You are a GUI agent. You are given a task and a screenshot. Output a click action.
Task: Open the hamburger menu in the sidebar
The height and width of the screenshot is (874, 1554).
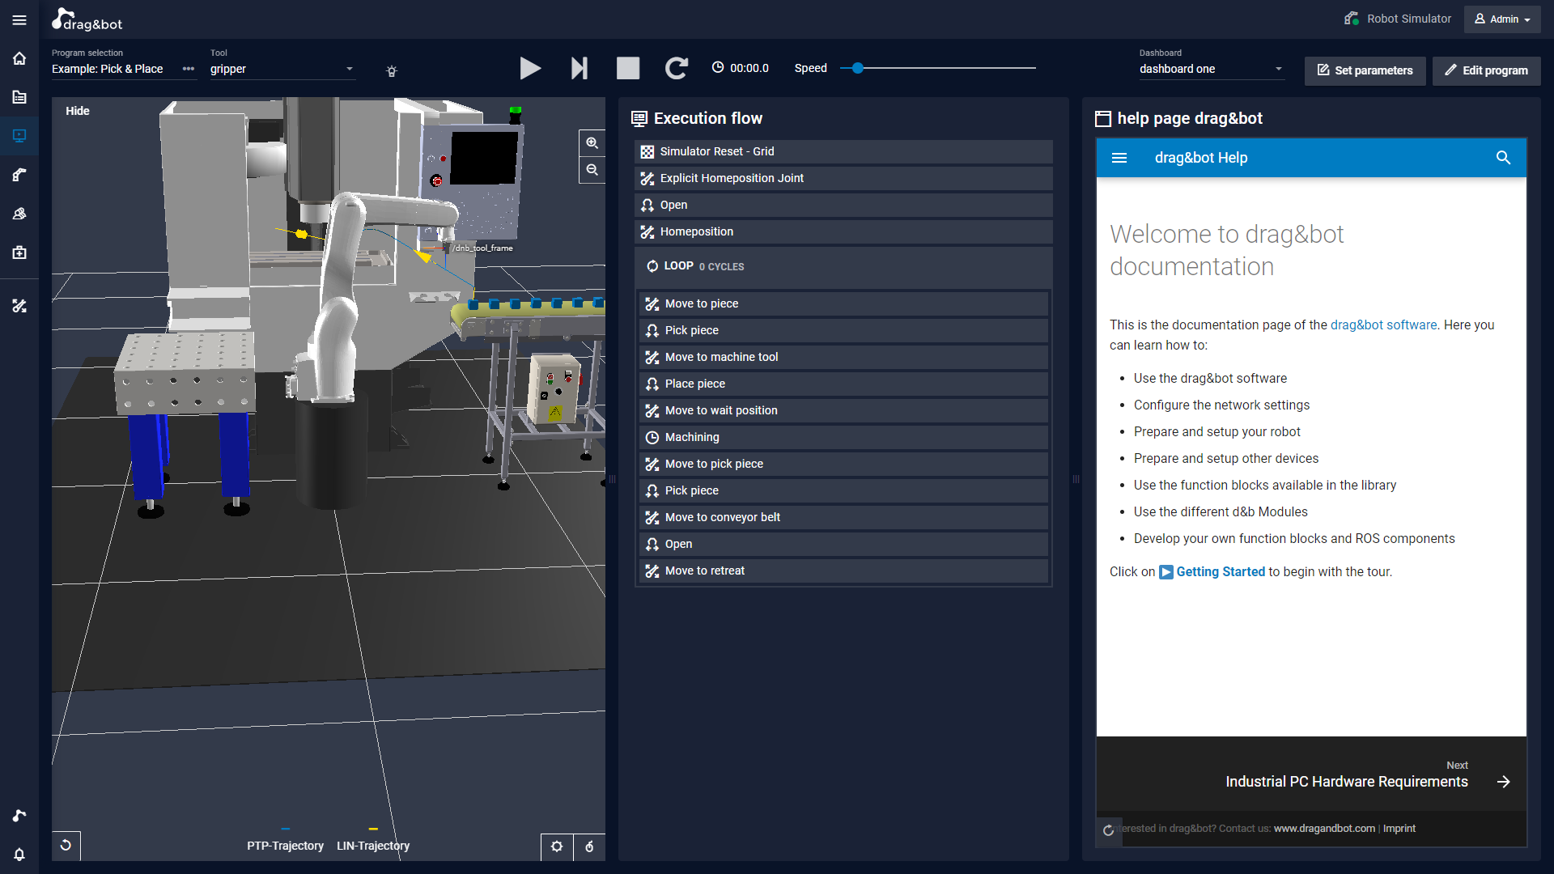[19, 19]
